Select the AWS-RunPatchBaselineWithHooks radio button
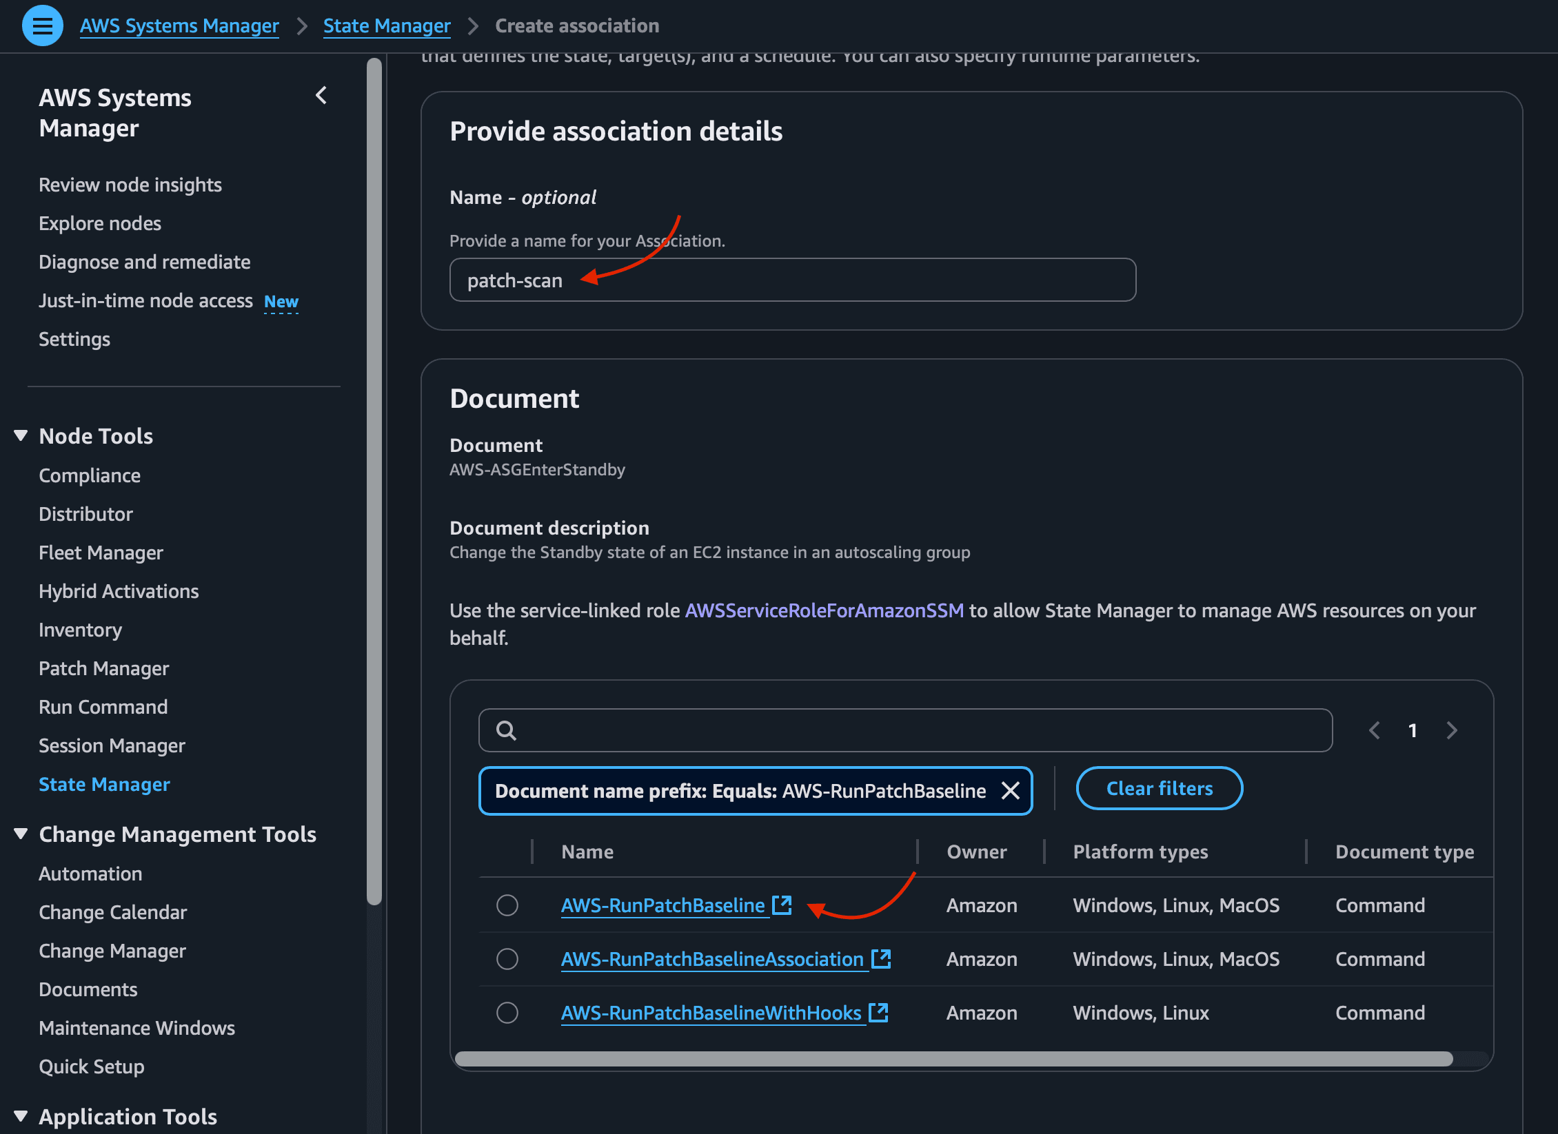 507,1013
